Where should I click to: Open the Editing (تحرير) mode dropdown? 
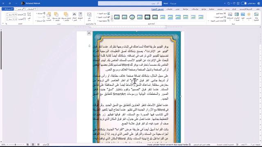tap(20, 9)
